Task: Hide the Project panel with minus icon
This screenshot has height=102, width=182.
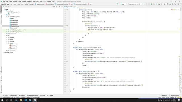Action: (x=62, y=7)
